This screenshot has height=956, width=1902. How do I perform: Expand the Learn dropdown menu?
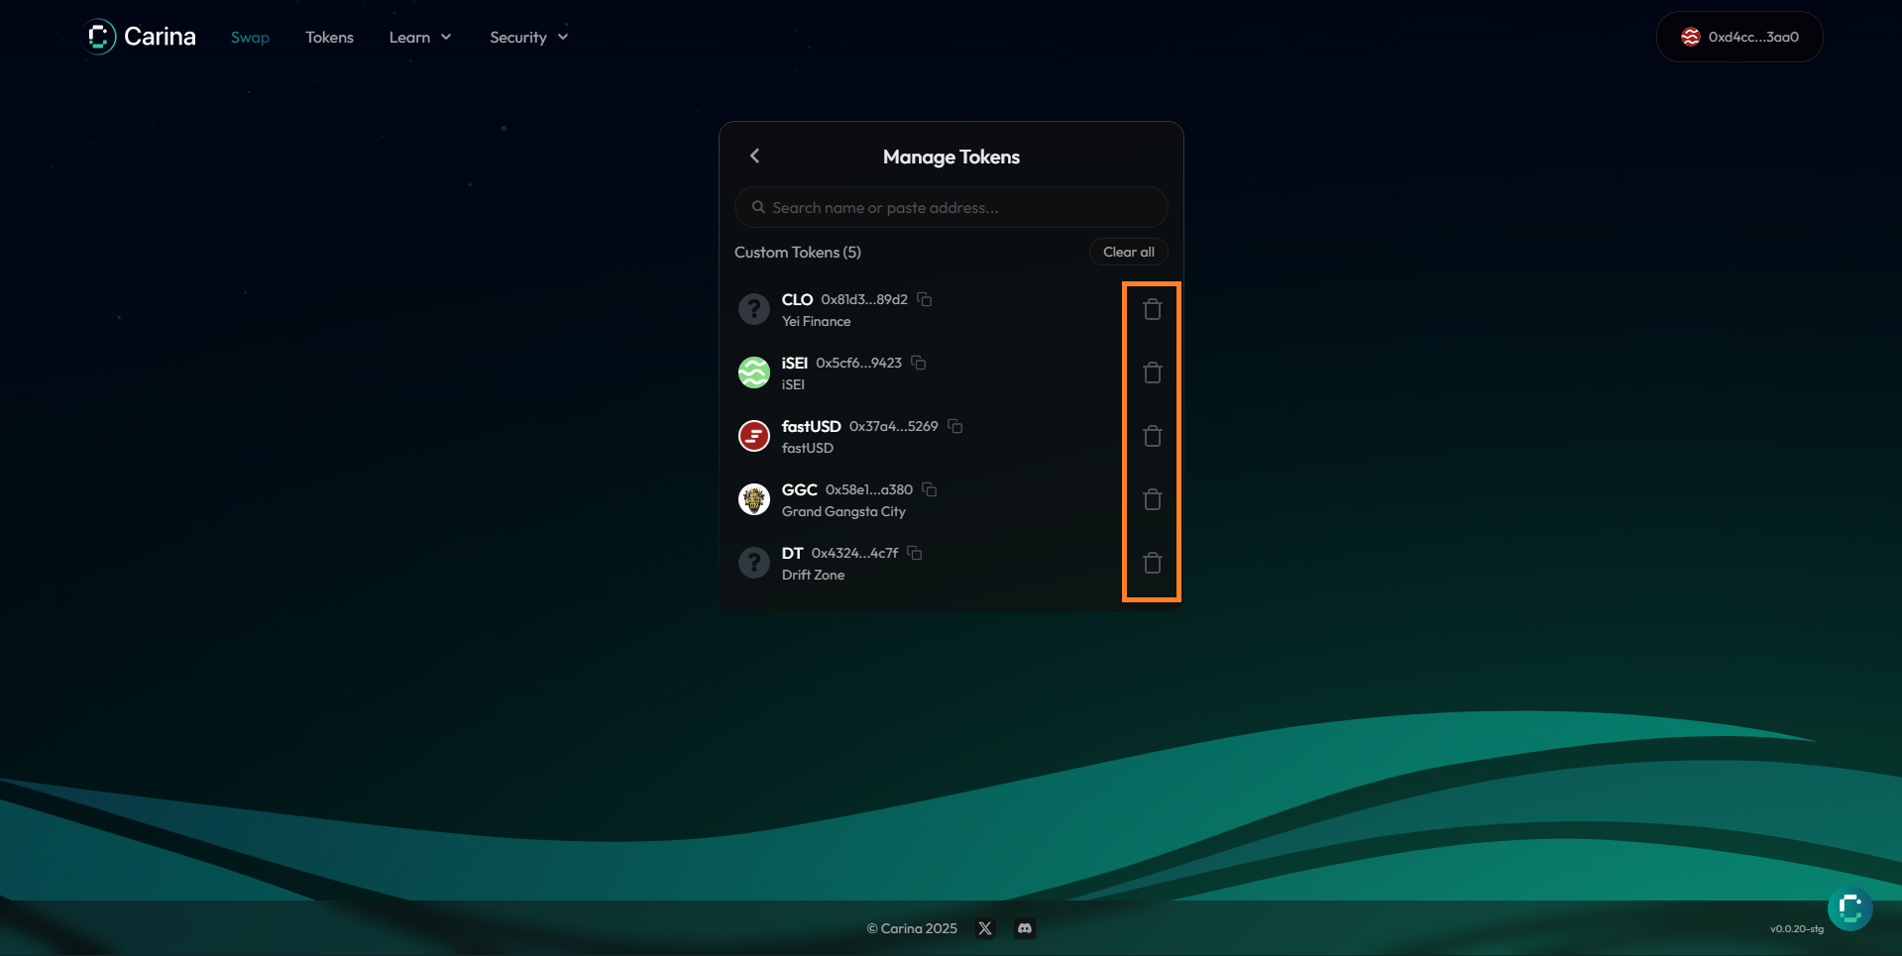[x=420, y=38]
